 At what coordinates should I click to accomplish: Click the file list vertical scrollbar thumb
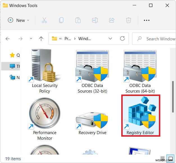coord(173,97)
